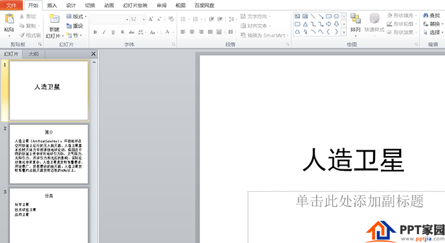Open the 插入 ribbon tab
Image resolution: width=445 pixels, height=243 pixels.
[x=52, y=5]
